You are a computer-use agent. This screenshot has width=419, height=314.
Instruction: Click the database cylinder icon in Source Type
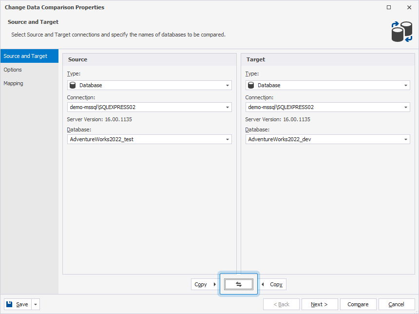coord(73,85)
